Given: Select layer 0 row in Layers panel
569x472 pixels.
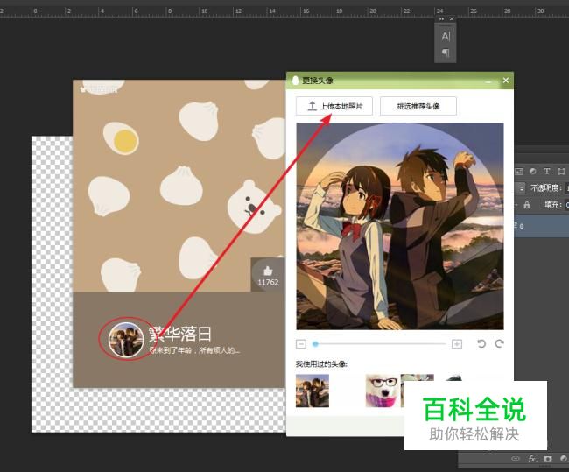Looking at the screenshot, I should [x=542, y=226].
